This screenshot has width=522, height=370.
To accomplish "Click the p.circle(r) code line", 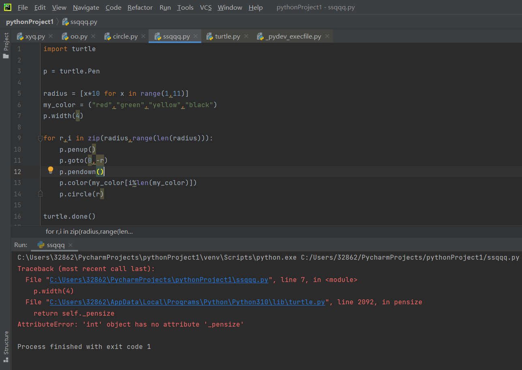I will pos(81,194).
